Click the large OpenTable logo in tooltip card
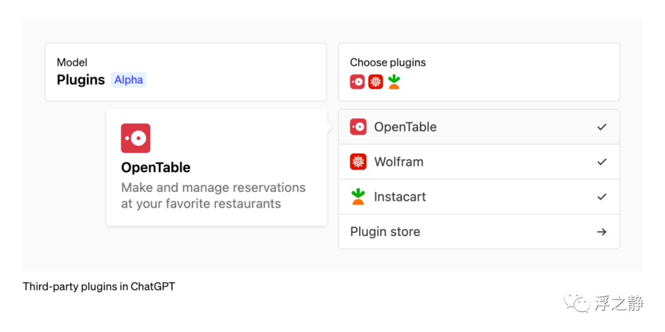 click(135, 138)
